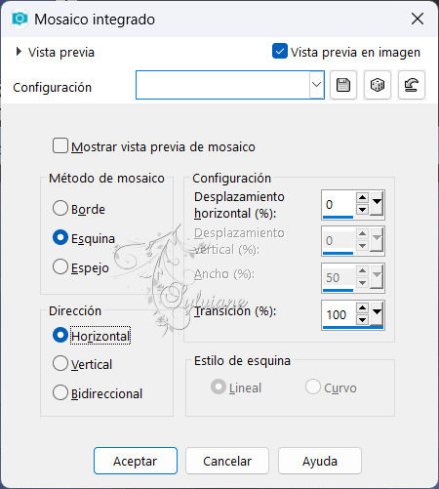The image size is (439, 489).
Task: Increase Desplazamiento horizontal with up arrow
Action: tap(362, 197)
